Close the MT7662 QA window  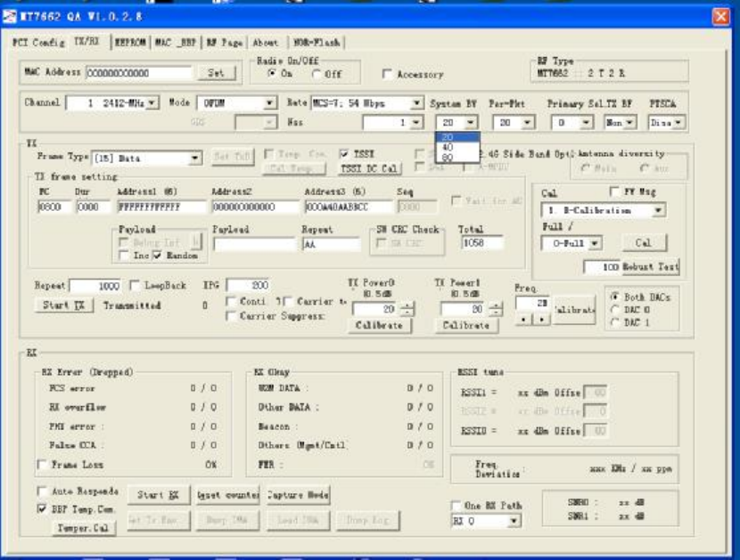click(720, 17)
